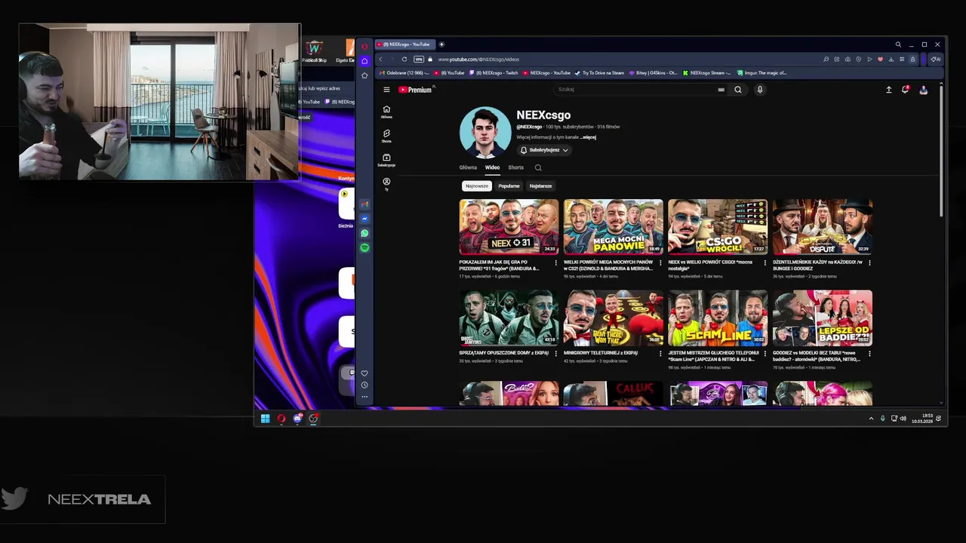Open the LEPSZE OD BADDIE video thumbnail

(x=823, y=318)
